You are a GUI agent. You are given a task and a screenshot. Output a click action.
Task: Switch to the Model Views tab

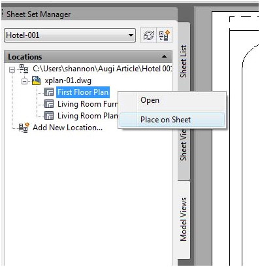tap(184, 219)
